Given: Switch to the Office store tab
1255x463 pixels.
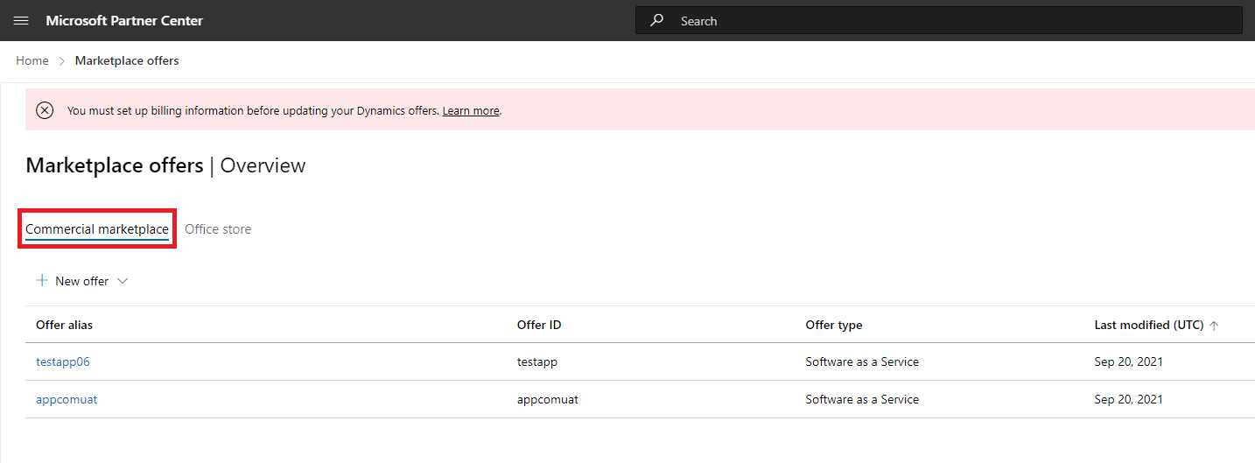Looking at the screenshot, I should [x=218, y=229].
